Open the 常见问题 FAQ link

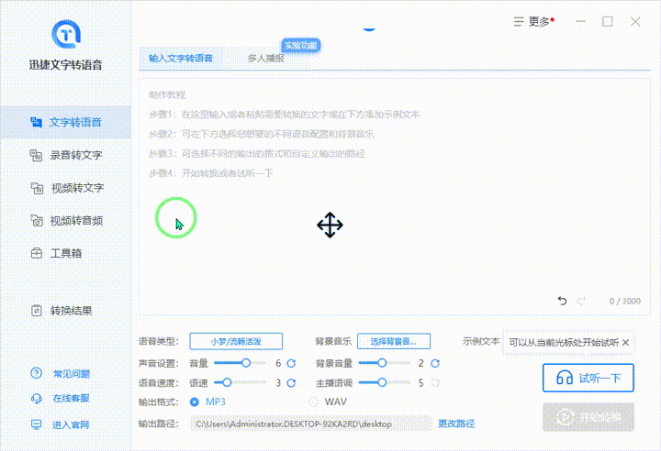[72, 373]
